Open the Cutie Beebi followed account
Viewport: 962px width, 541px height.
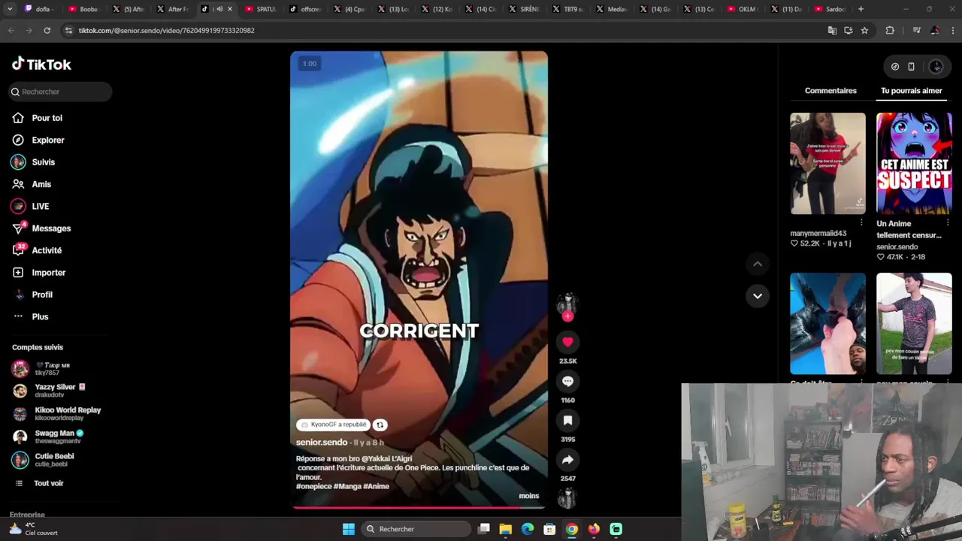click(45, 460)
